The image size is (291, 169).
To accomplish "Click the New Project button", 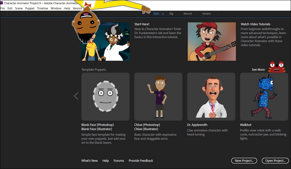I will point(244,161).
